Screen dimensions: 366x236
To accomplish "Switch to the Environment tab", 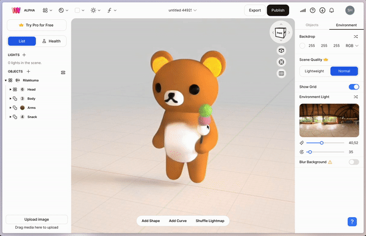I will (346, 25).
